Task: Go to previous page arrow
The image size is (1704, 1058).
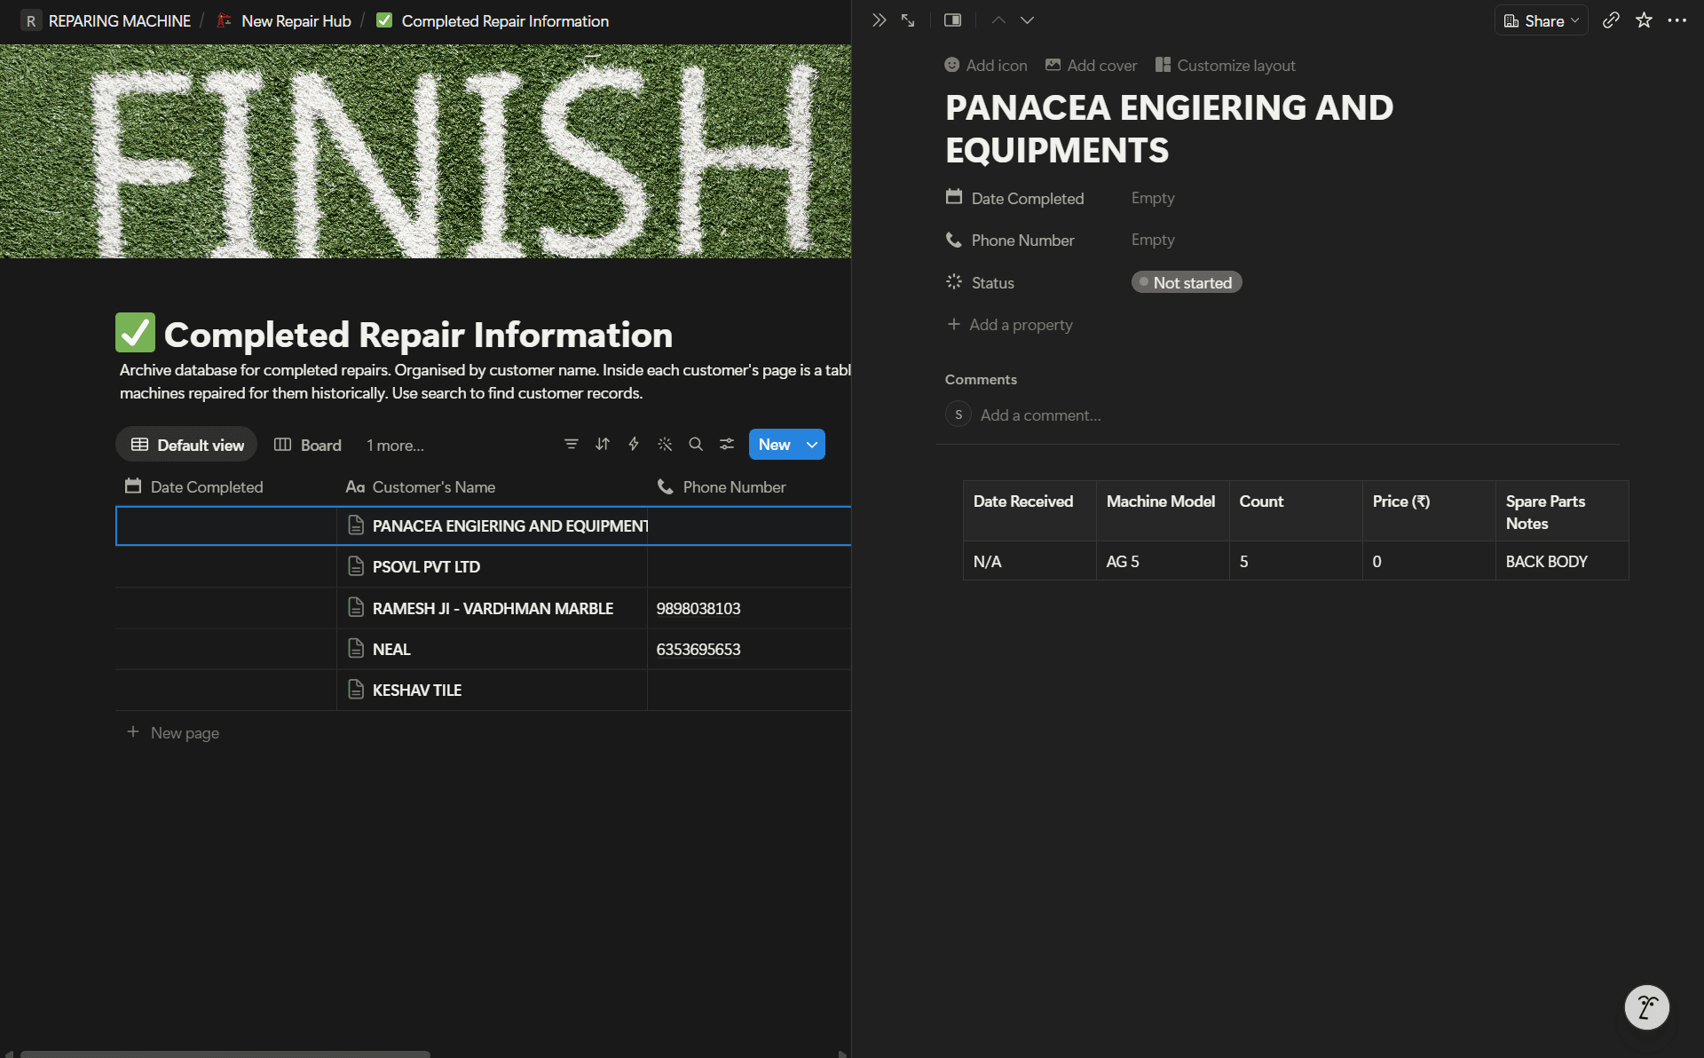Action: point(998,20)
